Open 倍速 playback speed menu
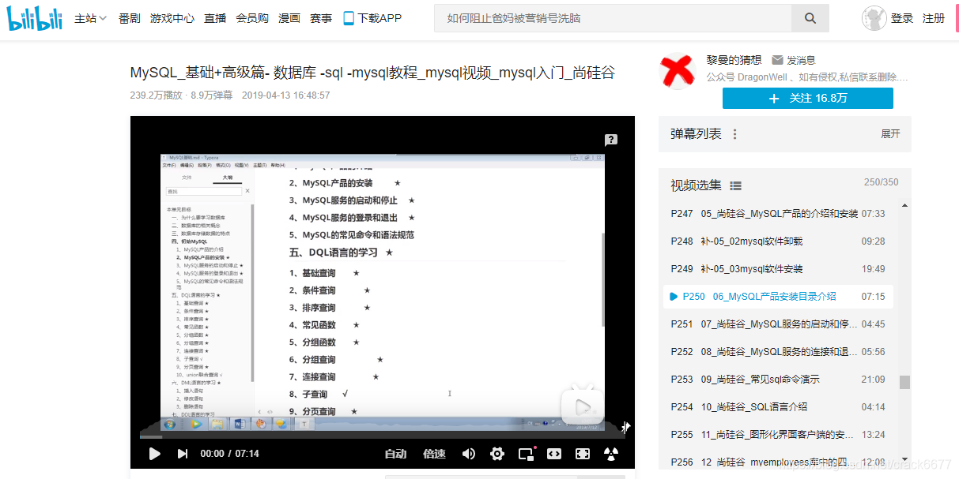This screenshot has width=959, height=479. pyautogui.click(x=434, y=454)
